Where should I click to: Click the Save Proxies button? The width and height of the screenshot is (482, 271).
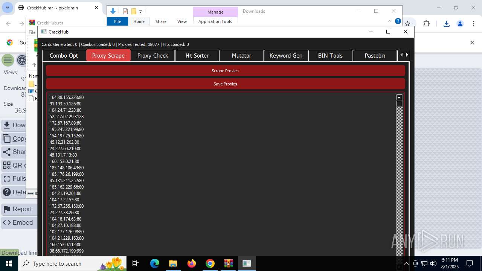225,84
